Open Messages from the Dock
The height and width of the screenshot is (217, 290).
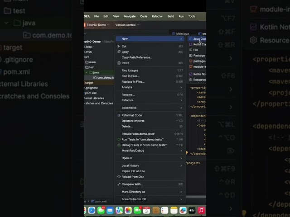[x=101, y=210]
